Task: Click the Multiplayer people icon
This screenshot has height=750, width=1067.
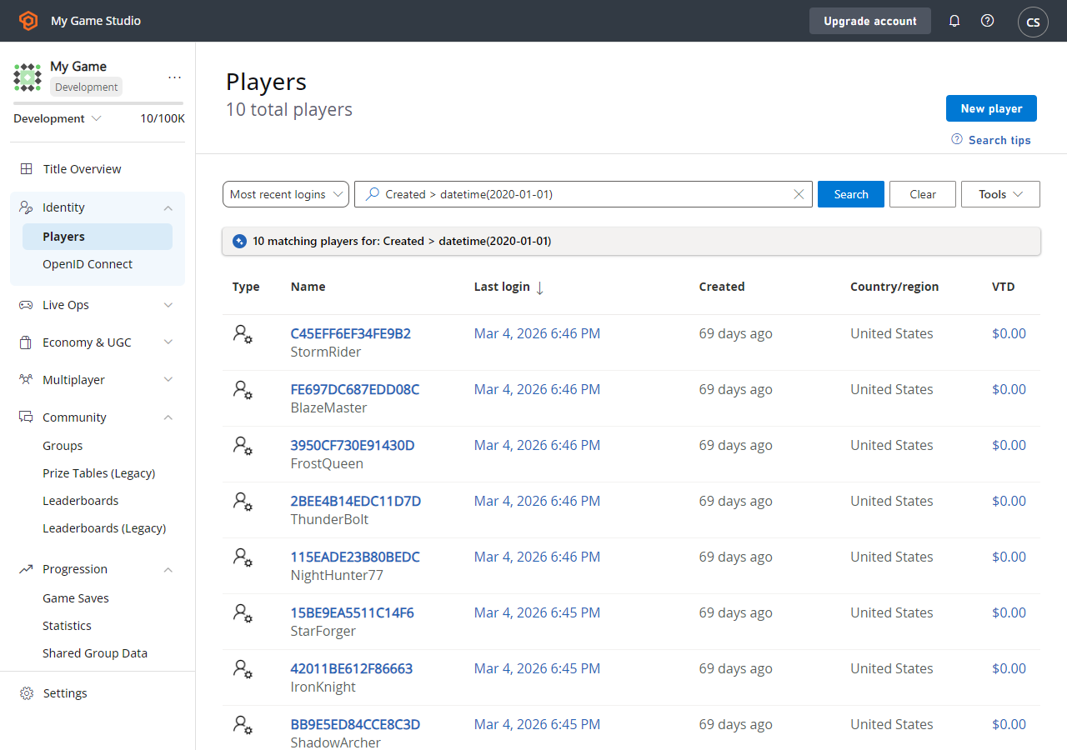Action: [x=27, y=380]
